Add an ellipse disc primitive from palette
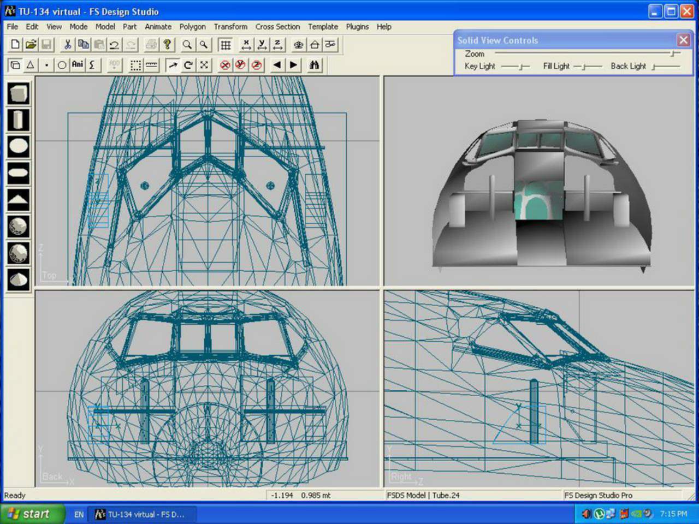Screen dimensions: 699x524 pos(19,146)
